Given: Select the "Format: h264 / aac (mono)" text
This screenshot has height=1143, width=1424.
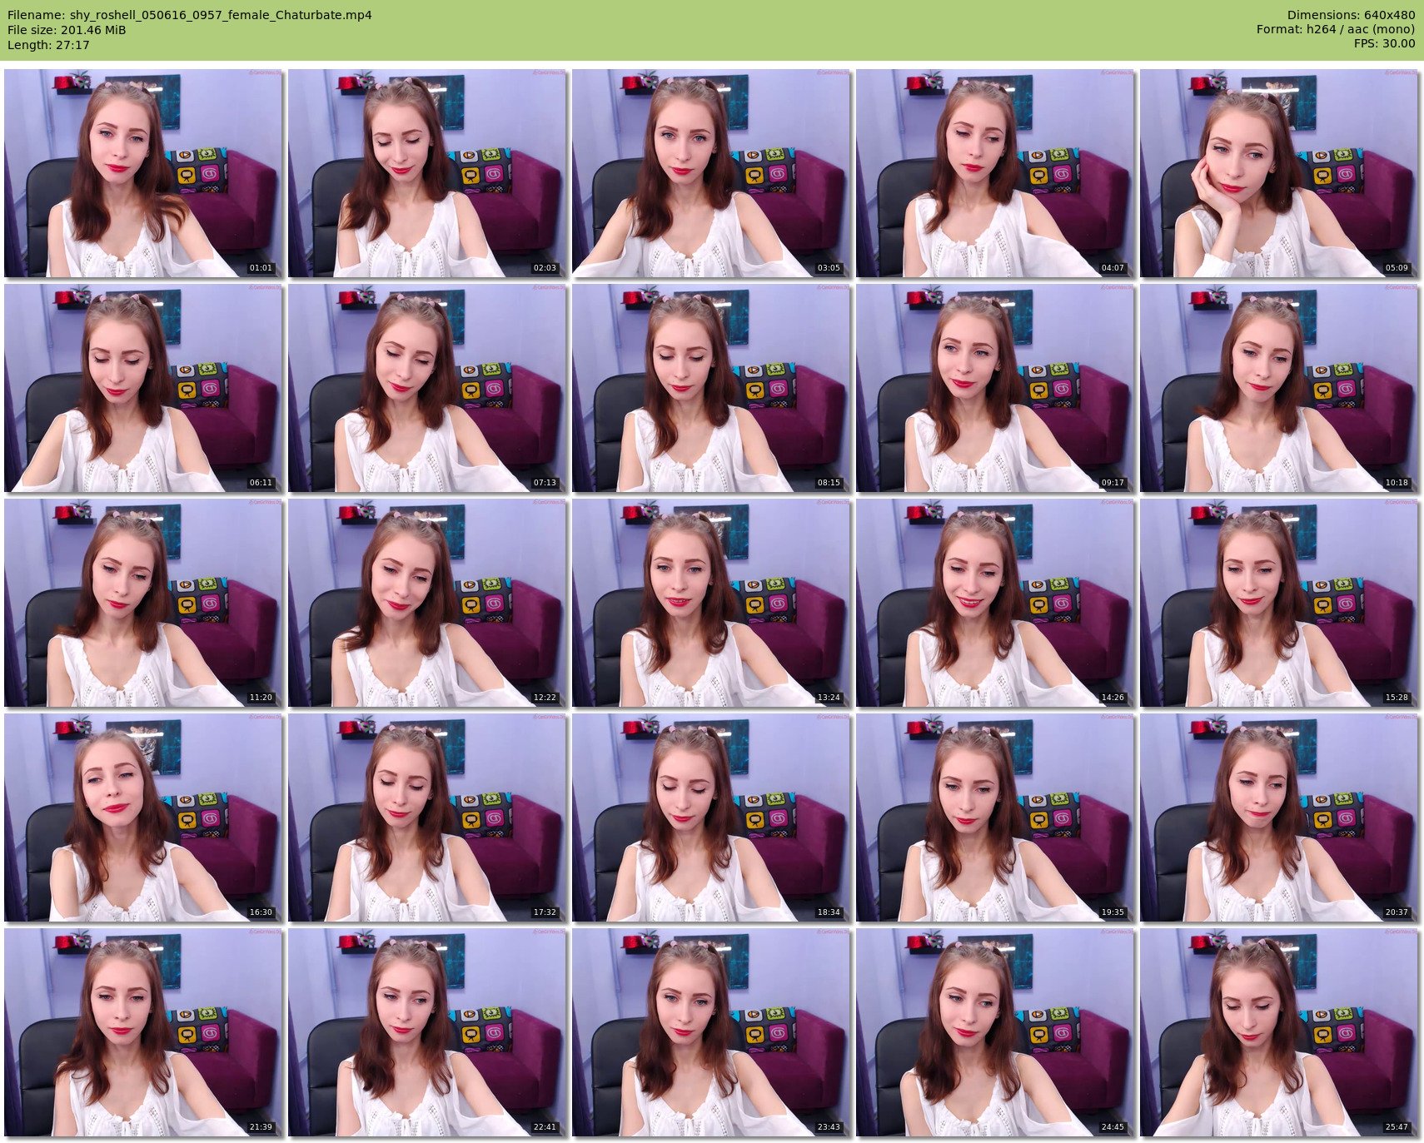Looking at the screenshot, I should (1336, 30).
